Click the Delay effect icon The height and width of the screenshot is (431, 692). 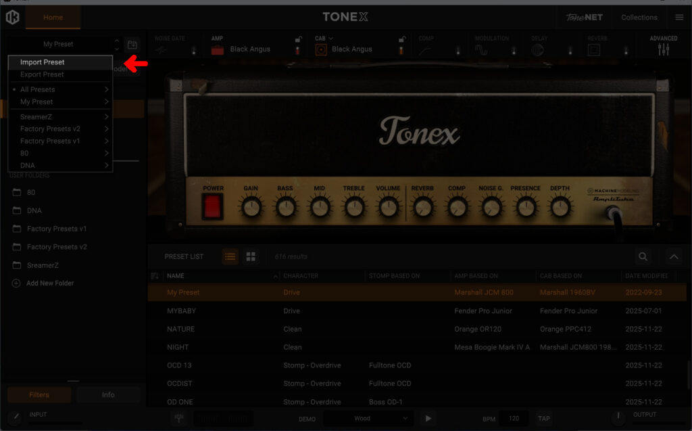[x=537, y=49]
